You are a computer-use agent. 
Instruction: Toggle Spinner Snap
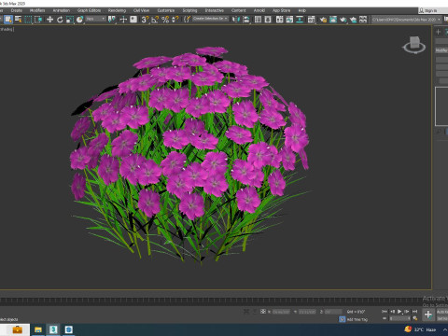coord(175,20)
